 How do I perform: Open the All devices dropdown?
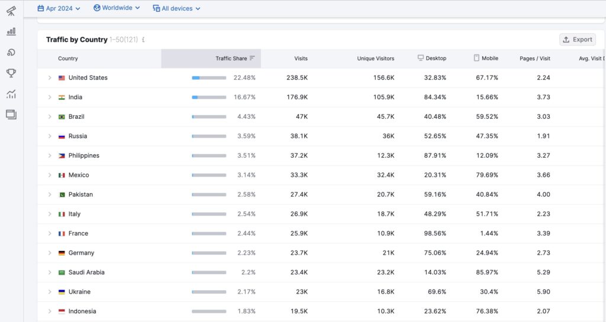pos(176,8)
